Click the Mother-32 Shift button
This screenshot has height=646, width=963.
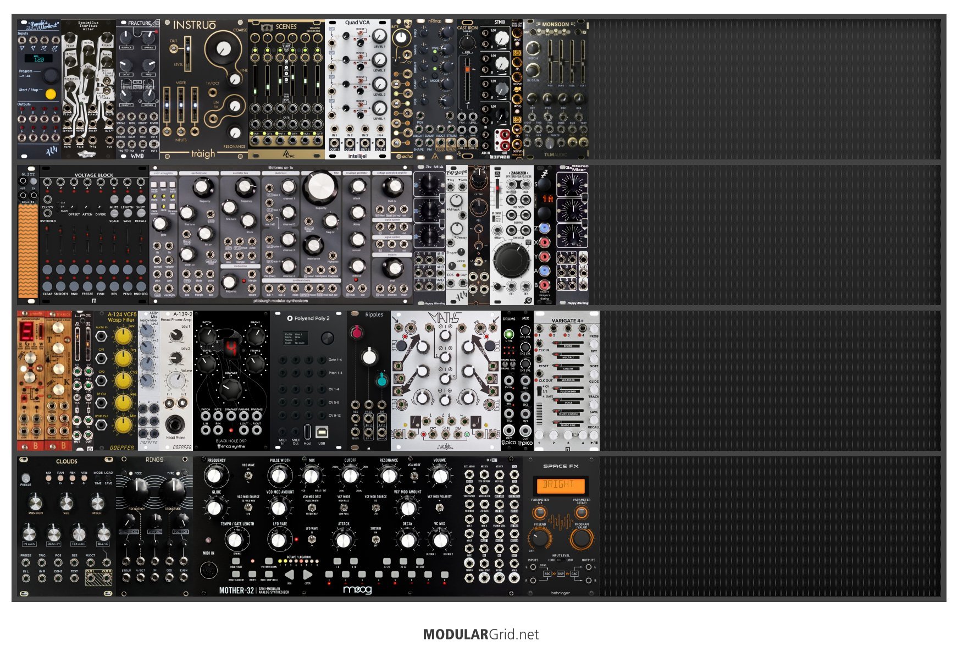click(252, 575)
